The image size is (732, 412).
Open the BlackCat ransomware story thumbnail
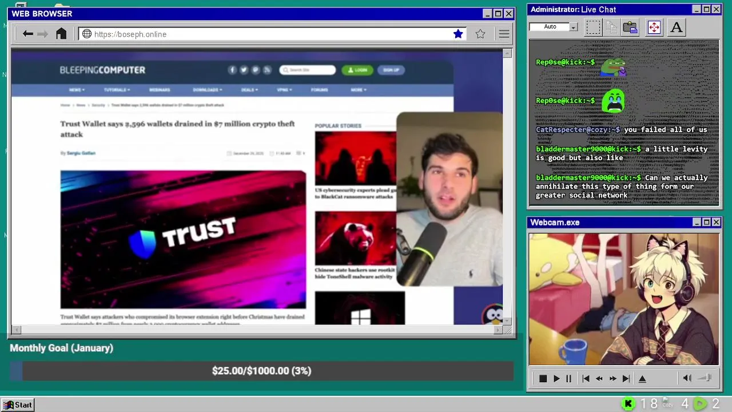coord(355,158)
